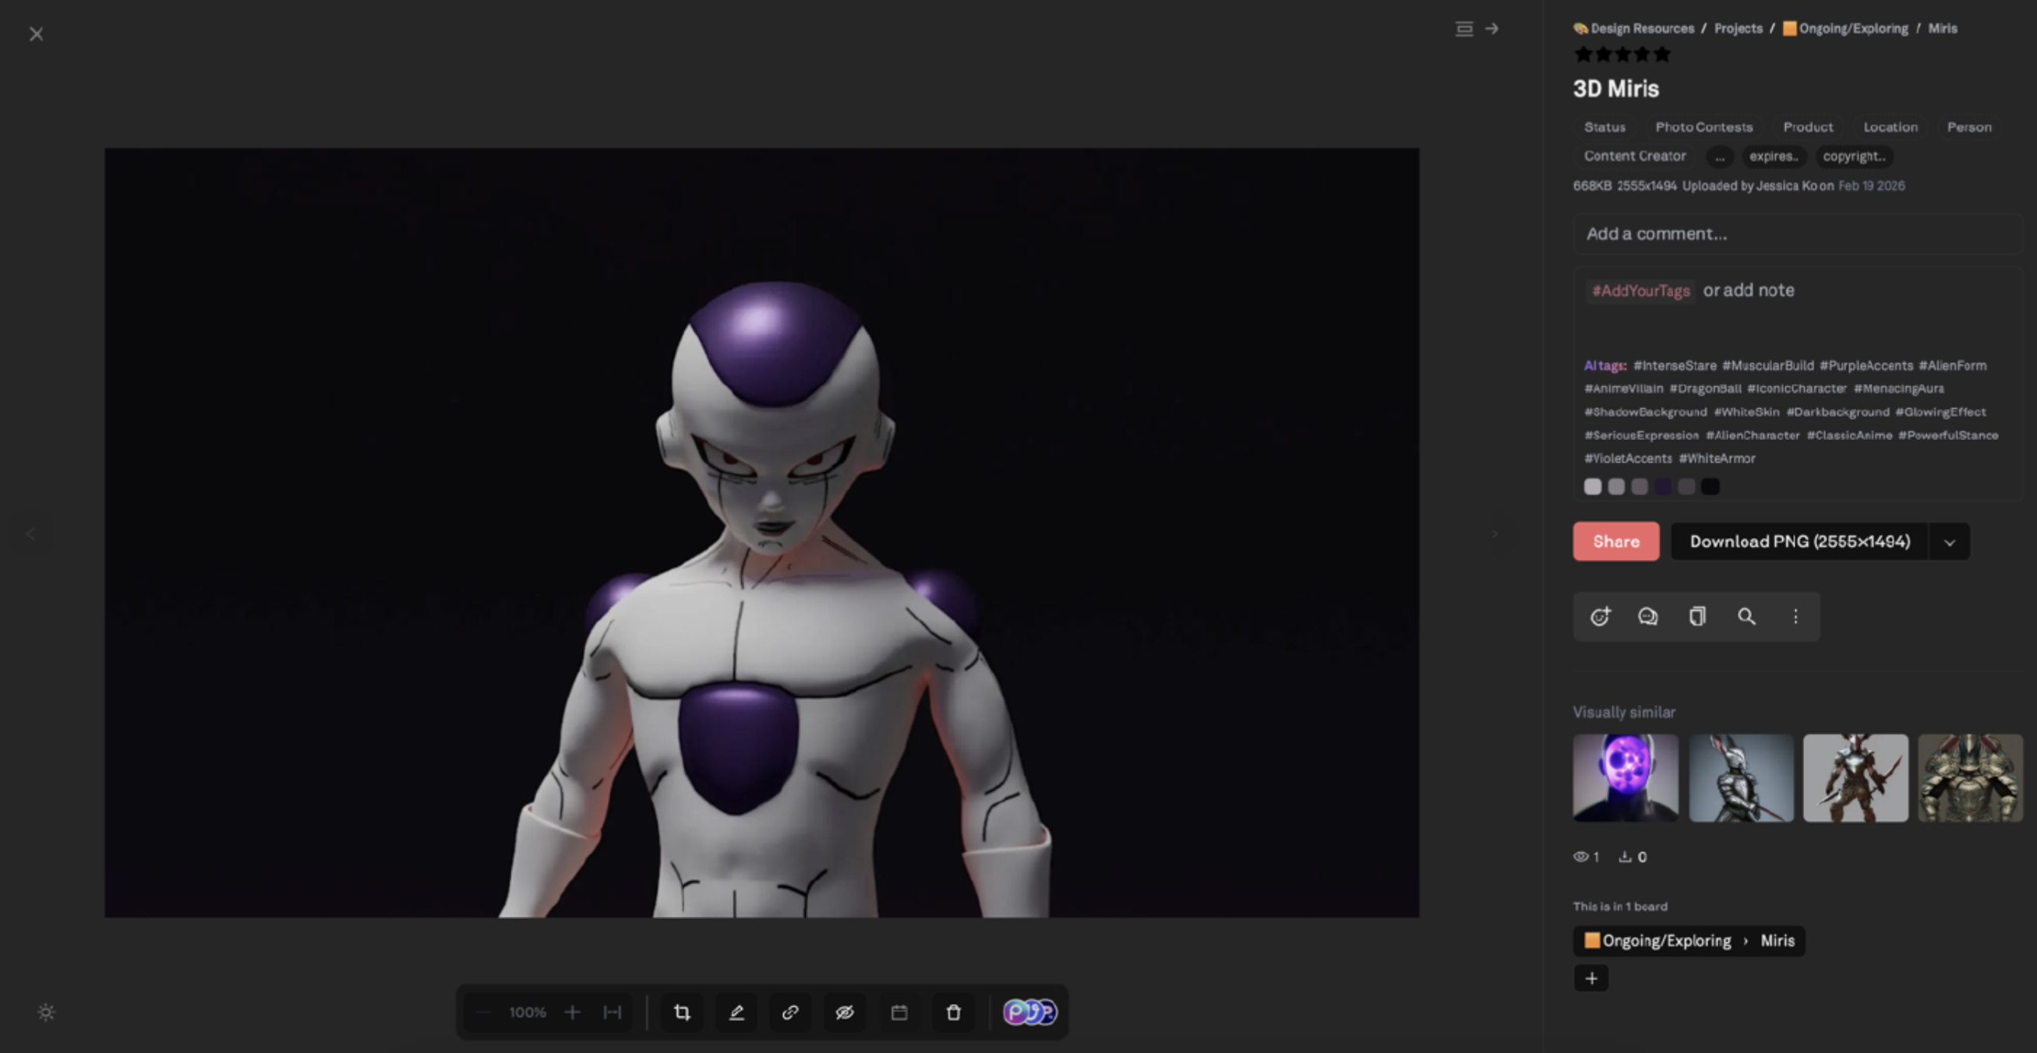Open the three-dot more options menu
2037x1053 pixels.
1795,617
